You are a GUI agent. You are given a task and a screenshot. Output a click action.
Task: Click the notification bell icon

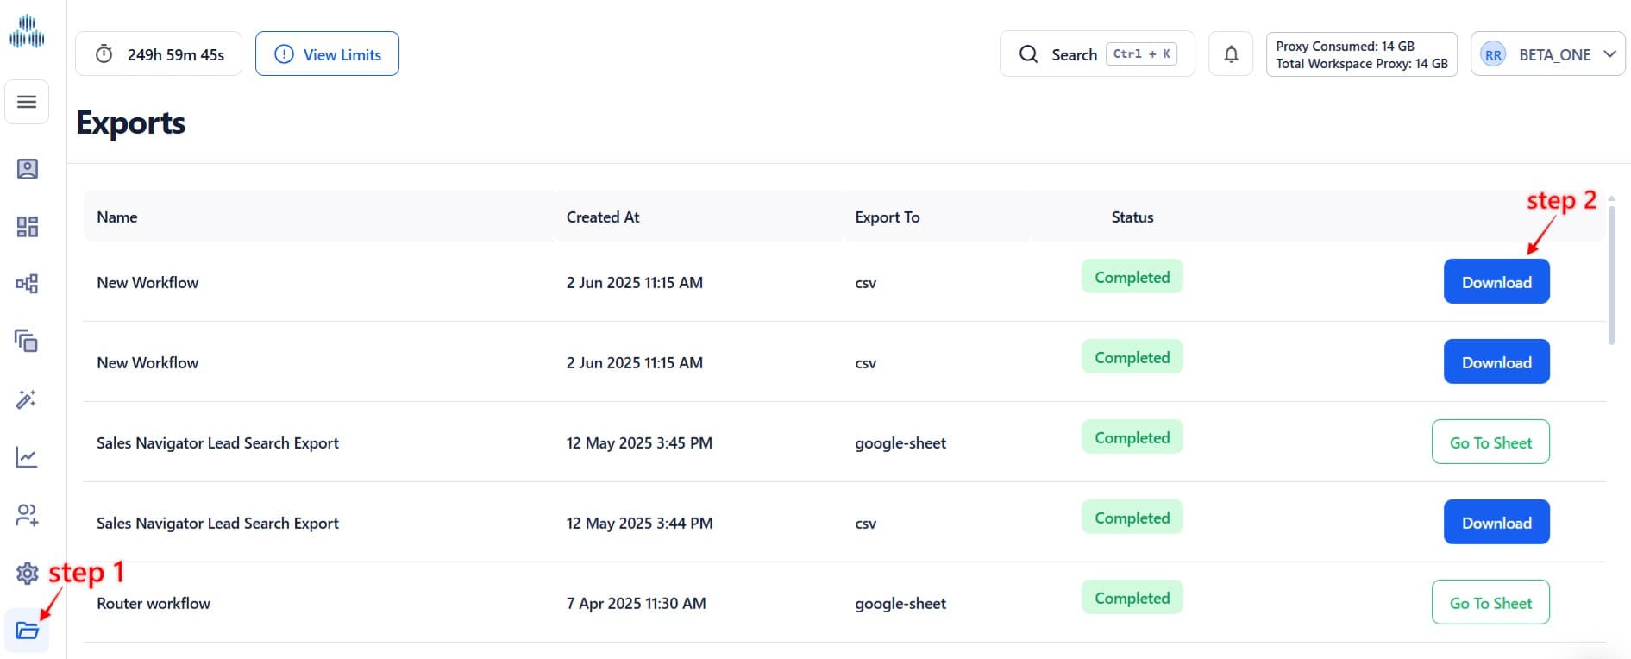1231,54
